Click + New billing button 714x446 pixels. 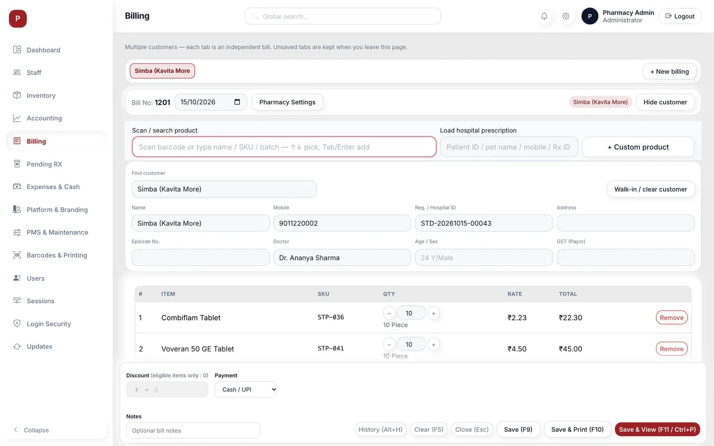[x=669, y=71]
